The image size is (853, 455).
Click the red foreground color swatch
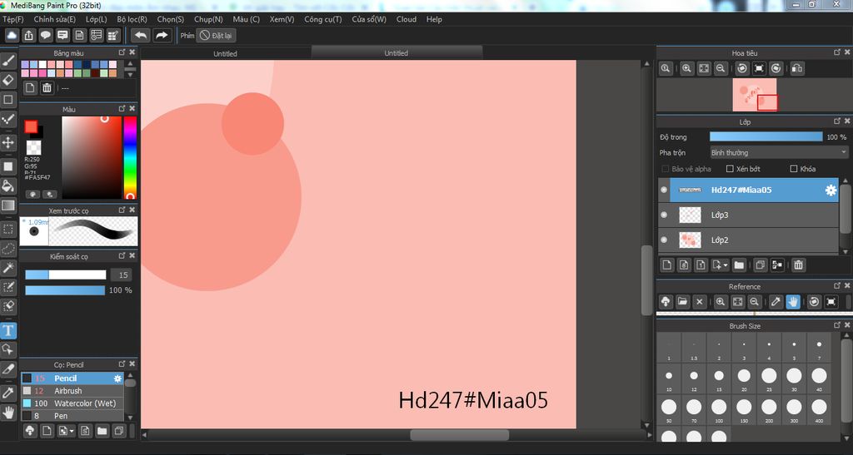[x=31, y=127]
